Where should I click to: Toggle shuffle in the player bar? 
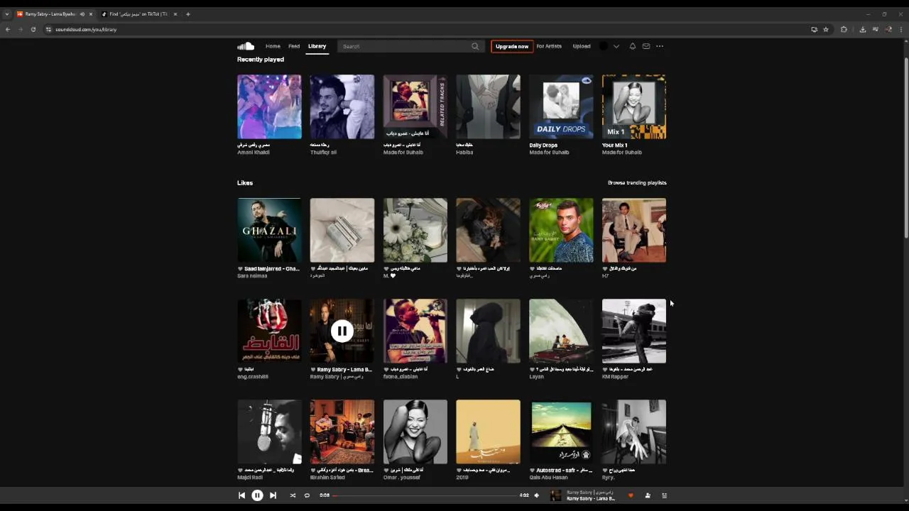tap(293, 495)
